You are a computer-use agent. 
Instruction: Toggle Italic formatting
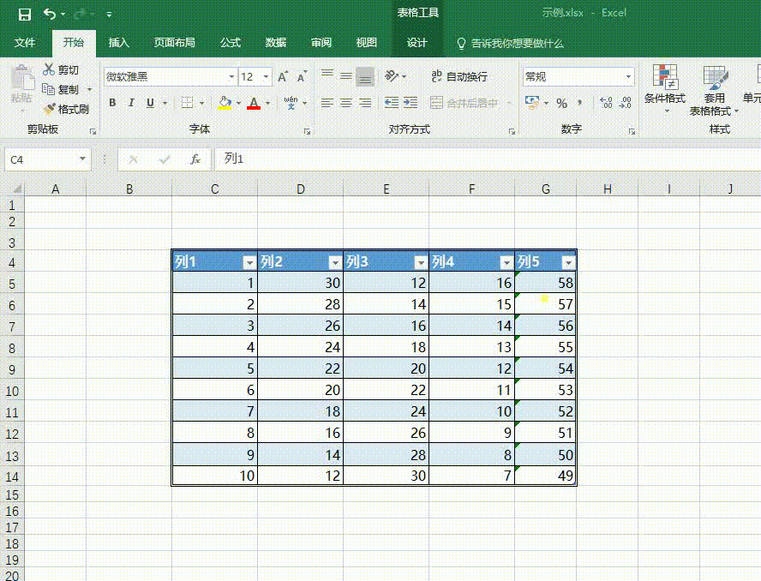point(131,103)
